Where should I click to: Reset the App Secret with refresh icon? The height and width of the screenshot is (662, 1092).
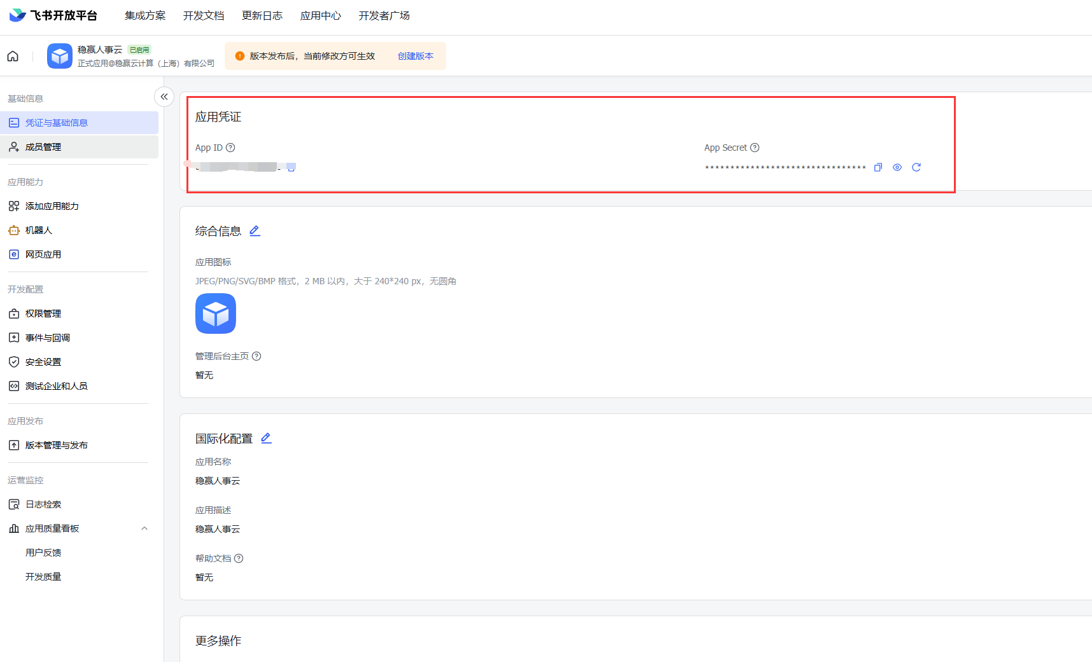point(916,167)
